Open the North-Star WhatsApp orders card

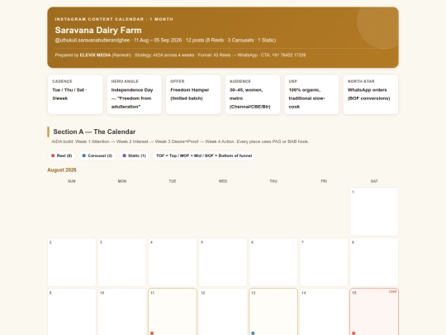click(371, 94)
